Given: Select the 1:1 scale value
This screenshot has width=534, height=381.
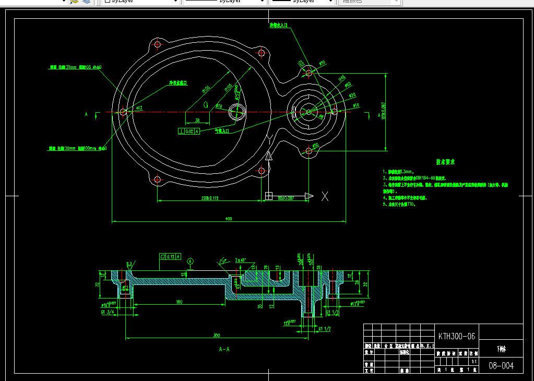Looking at the screenshot, I should [474, 362].
